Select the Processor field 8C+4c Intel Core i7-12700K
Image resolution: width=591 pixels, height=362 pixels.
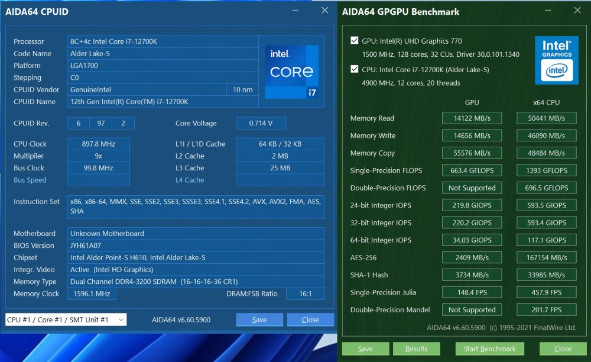pyautogui.click(x=163, y=41)
